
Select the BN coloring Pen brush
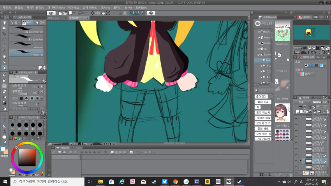pos(26,30)
